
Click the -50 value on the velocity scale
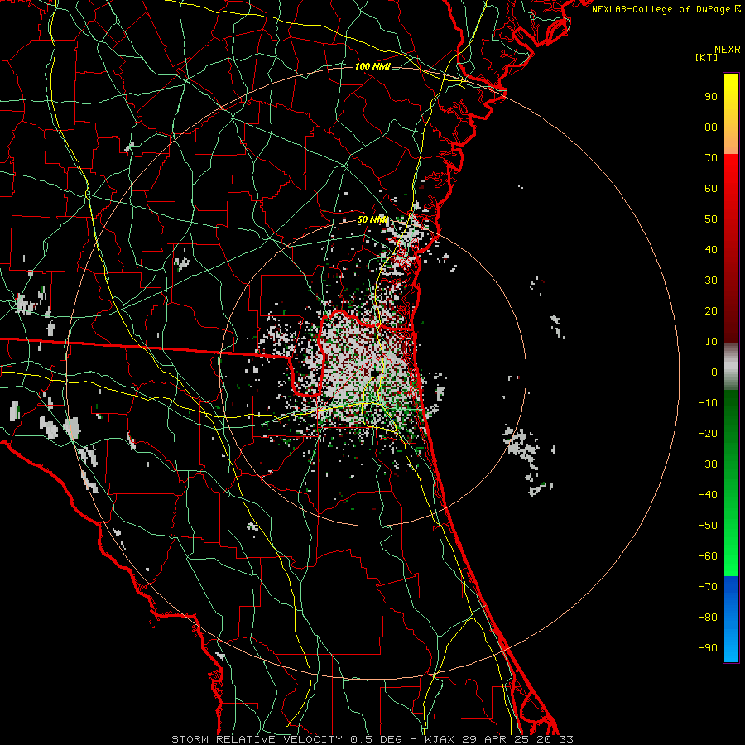[x=708, y=526]
